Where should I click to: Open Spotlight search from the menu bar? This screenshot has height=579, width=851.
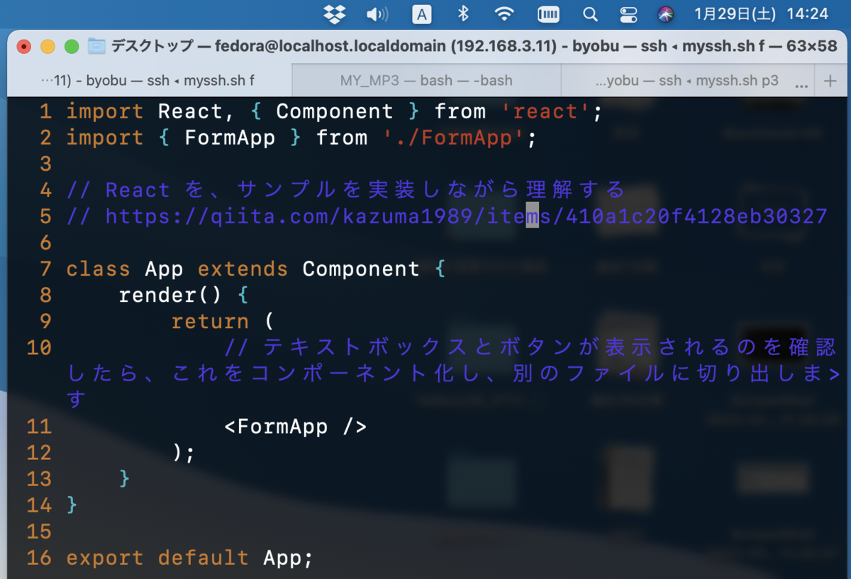coord(590,14)
